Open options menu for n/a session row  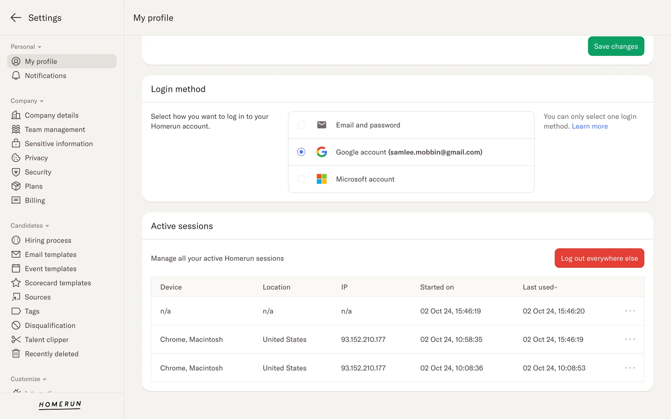630,311
